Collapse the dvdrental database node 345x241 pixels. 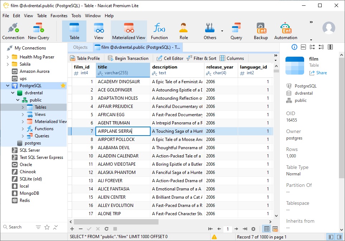point(13,93)
